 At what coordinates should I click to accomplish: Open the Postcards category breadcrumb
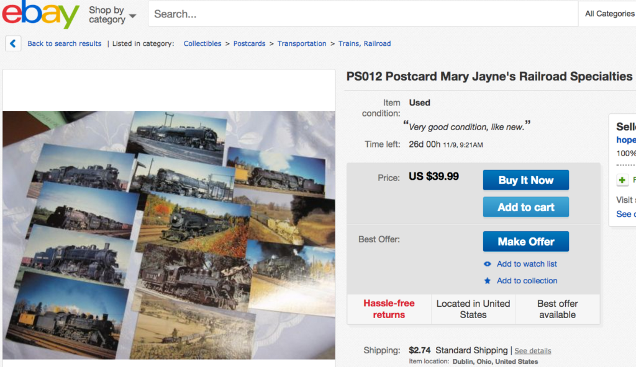(249, 43)
